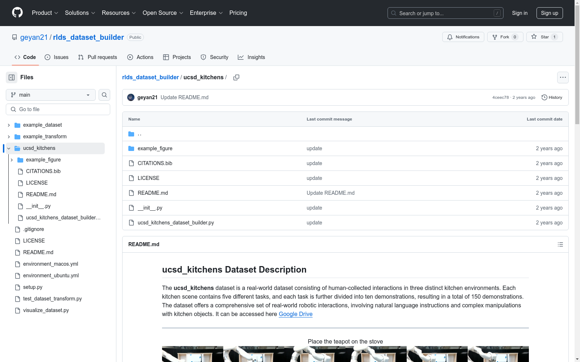Viewport: 580px width, 362px height.
Task: Click the LICENSE file icon in table
Action: click(x=131, y=178)
